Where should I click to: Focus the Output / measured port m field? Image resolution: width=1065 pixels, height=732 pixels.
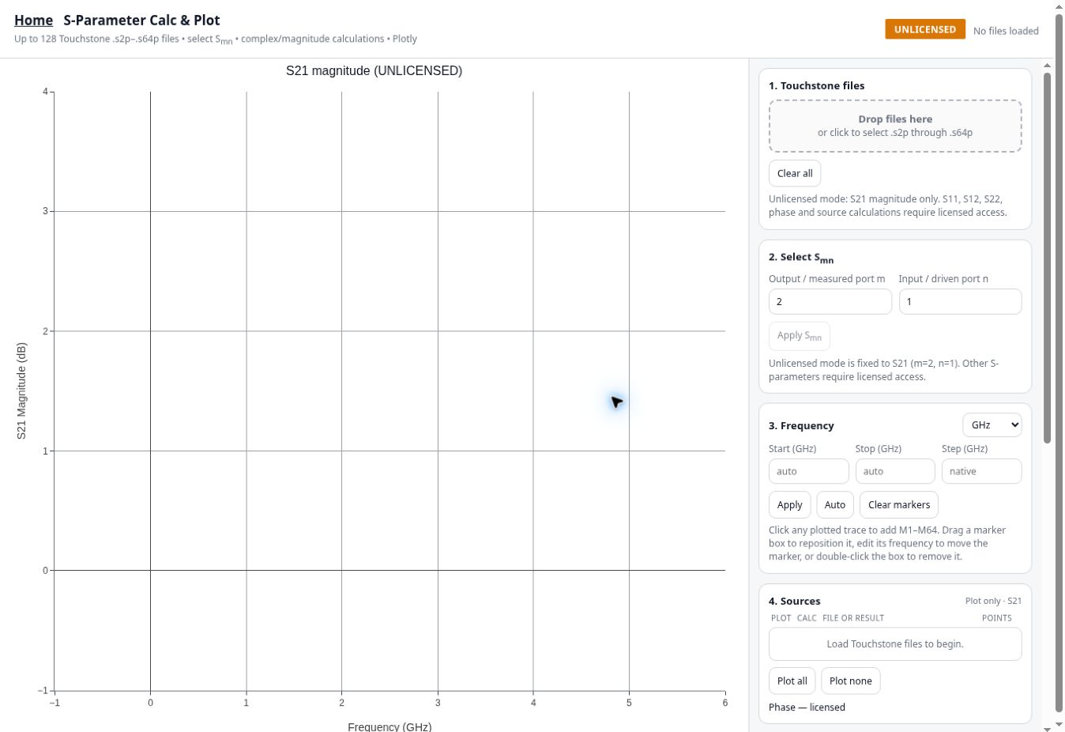click(x=830, y=301)
